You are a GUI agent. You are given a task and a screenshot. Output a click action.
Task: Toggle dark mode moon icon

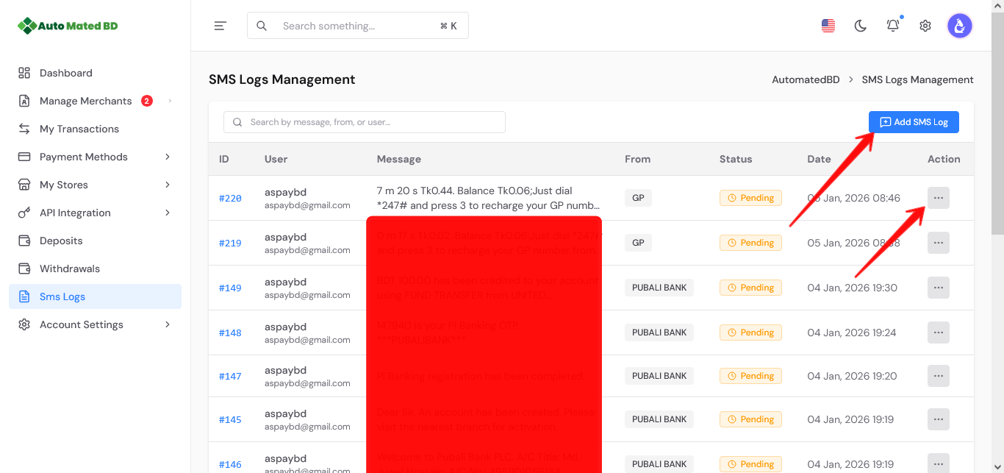(861, 26)
